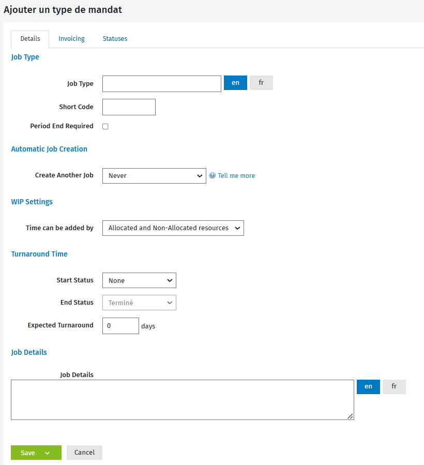424x465 pixels.
Task: Open the Statuses tab
Action: click(115, 39)
